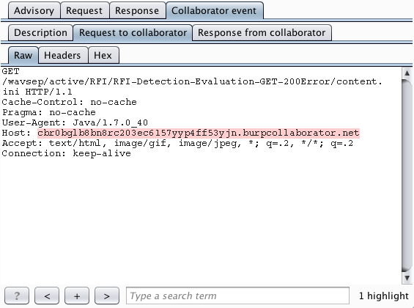Switch to the Request tab
The image size is (414, 308).
coord(84,11)
